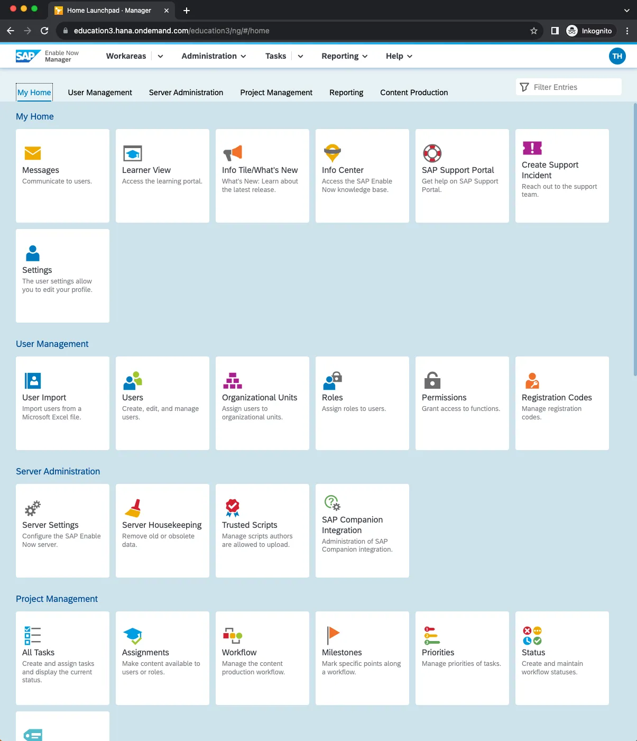Screen dimensions: 637x741
Task: Expand the Reporting menu in header
Action: coord(344,56)
